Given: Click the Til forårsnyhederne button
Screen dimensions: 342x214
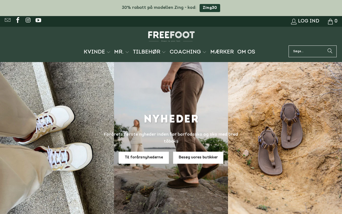Looking at the screenshot, I should [144, 158].
